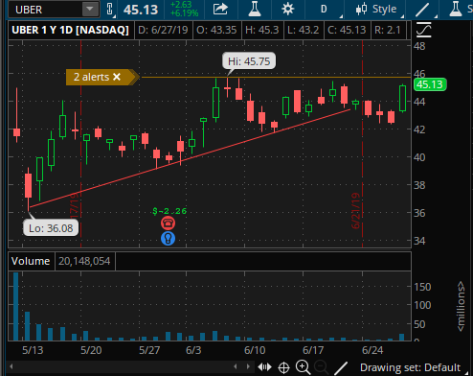
Task: Click the R: 2.1 range readout
Action: pos(388,30)
